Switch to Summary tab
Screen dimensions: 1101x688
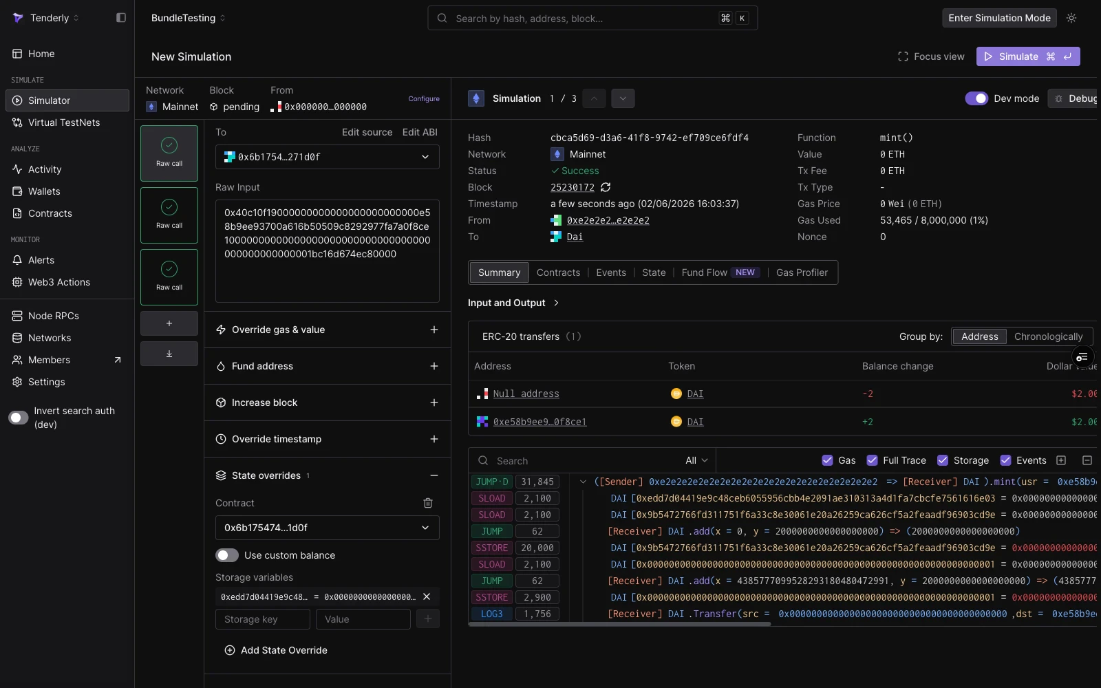[x=499, y=272]
